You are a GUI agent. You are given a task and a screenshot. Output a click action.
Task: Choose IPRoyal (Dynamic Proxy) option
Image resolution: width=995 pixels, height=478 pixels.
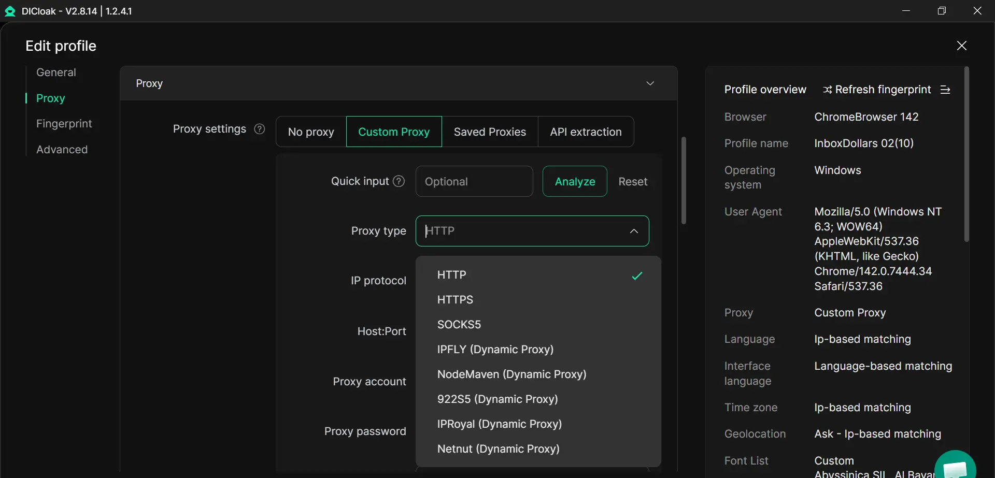(499, 424)
